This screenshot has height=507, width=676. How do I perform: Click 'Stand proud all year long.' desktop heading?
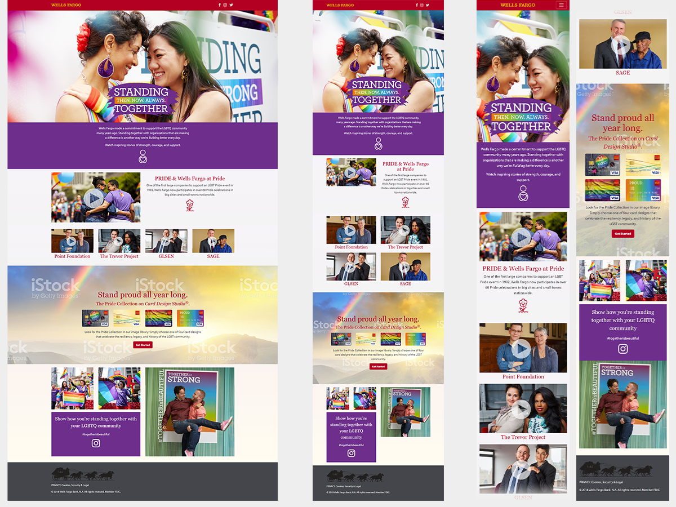coord(143,295)
